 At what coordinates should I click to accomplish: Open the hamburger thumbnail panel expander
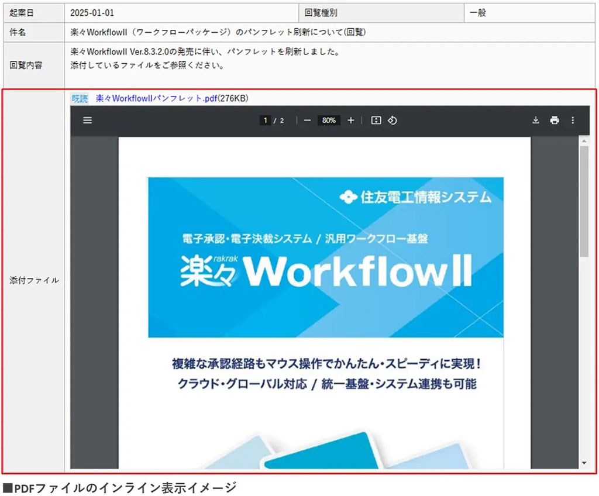[87, 120]
